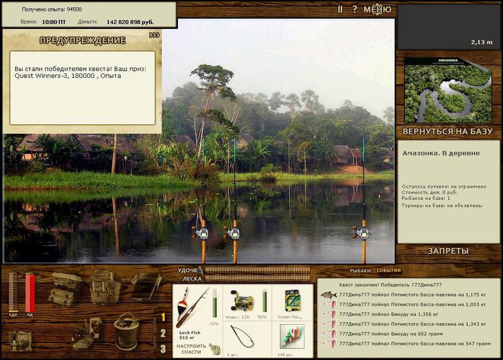The width and height of the screenshot is (503, 360).
Task: Click the text 'Рыбаков на базе: 1'
Action: click(426, 199)
